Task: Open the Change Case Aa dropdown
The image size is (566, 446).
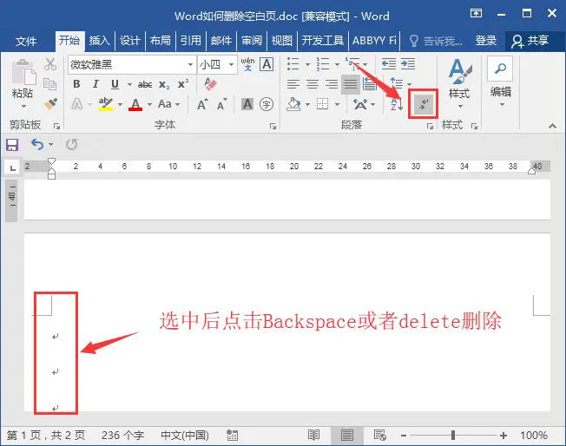Action: coord(168,104)
